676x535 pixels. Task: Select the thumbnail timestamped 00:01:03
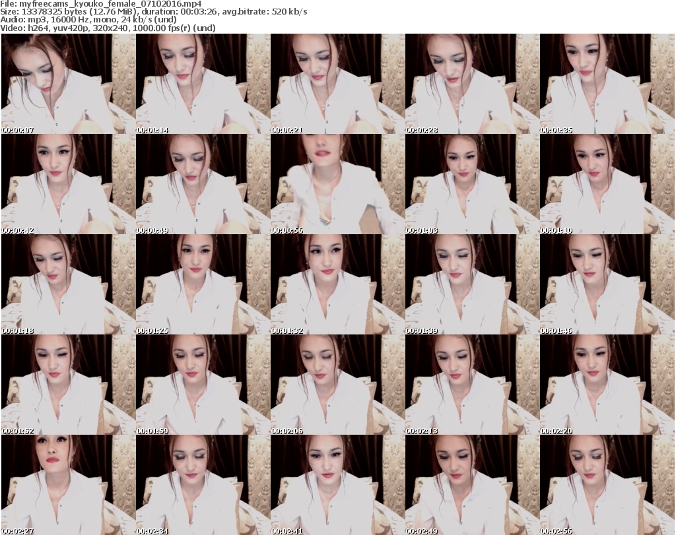pos(472,184)
